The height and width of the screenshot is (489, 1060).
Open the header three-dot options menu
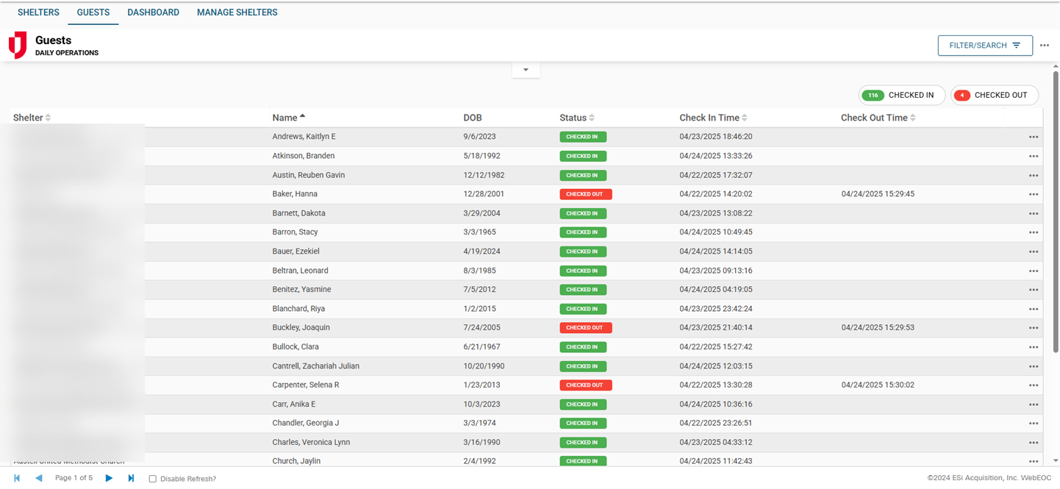1045,46
